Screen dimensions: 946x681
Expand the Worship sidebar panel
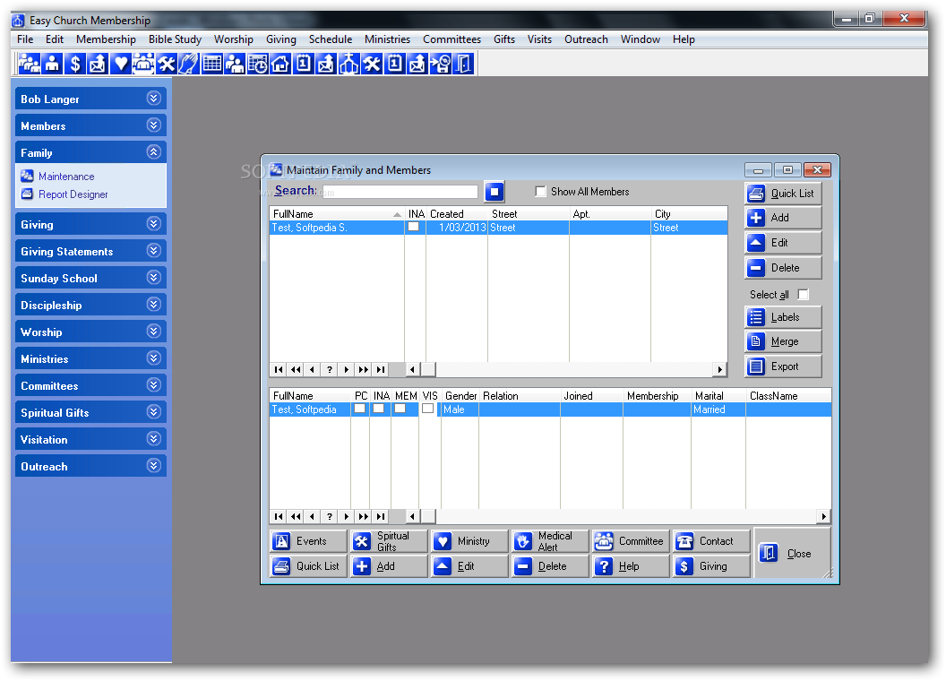[90, 332]
